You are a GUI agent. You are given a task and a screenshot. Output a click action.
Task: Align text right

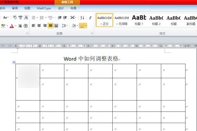pos(45,26)
